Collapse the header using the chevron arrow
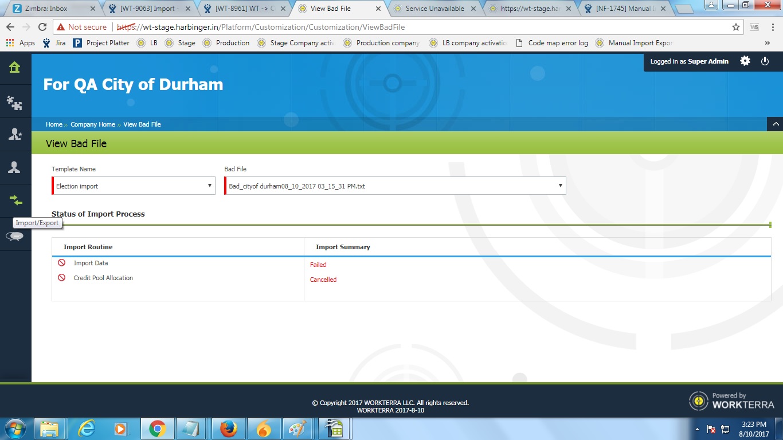 [x=775, y=124]
